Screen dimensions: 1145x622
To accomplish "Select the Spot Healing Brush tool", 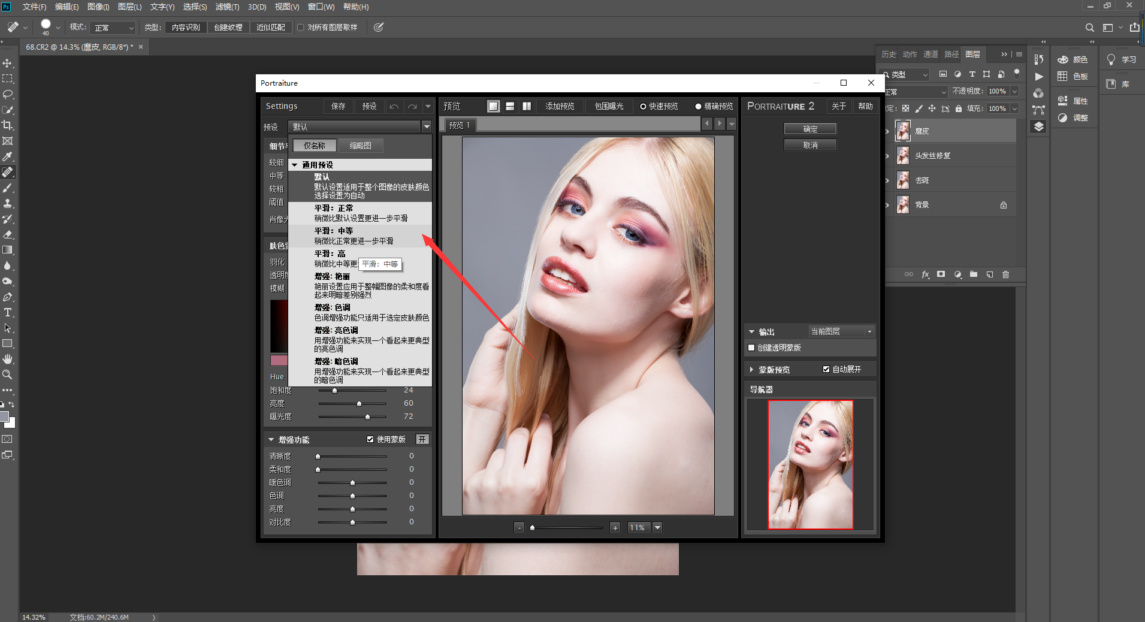I will click(x=8, y=172).
